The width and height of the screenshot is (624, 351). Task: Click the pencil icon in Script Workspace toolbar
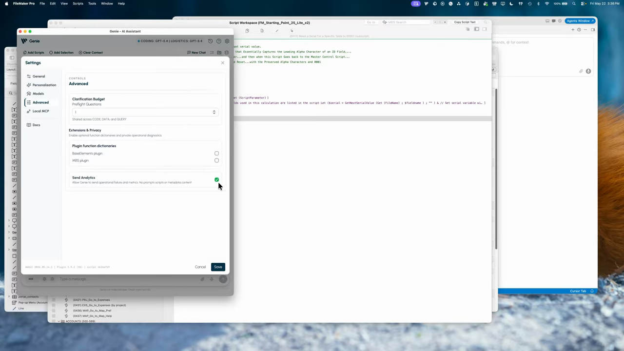(277, 31)
